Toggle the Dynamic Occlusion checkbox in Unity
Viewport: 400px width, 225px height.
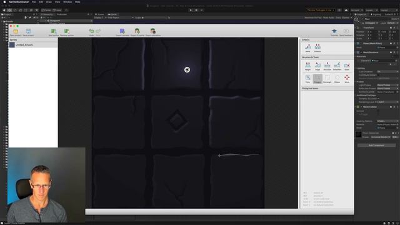pyautogui.click(x=378, y=99)
